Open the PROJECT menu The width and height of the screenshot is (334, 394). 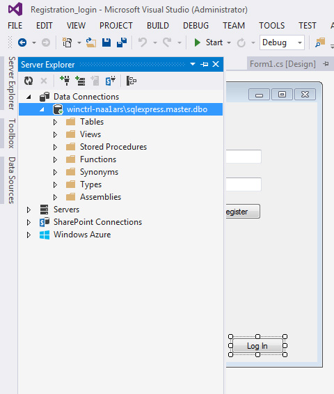pos(116,26)
